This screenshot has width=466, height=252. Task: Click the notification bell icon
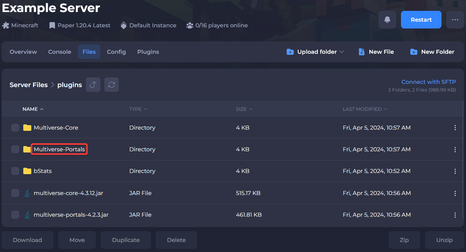click(x=387, y=20)
